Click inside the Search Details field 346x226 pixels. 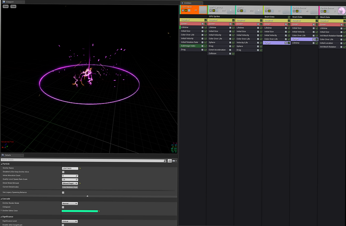(71, 160)
